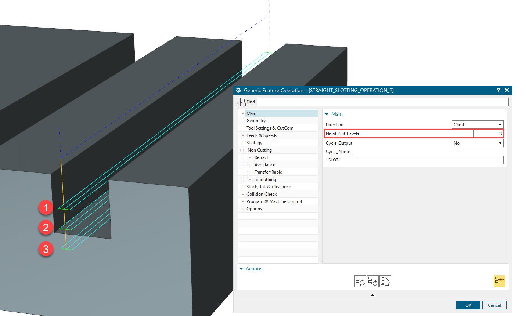
Task: Open the highlighted Verify Tool Path icon
Action: 499,281
